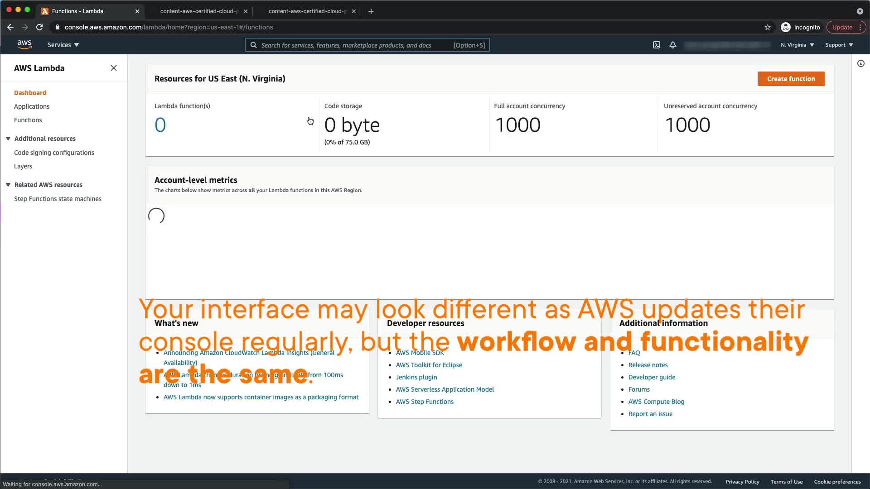The width and height of the screenshot is (870, 489).
Task: Open the AWS CloudShell icon
Action: pyautogui.click(x=656, y=45)
